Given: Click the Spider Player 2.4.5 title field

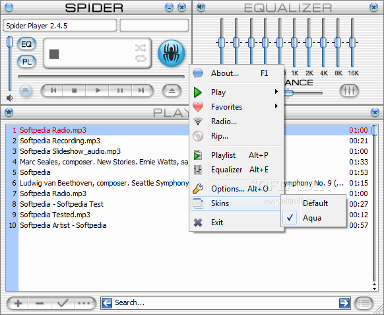Looking at the screenshot, I should click(60, 26).
